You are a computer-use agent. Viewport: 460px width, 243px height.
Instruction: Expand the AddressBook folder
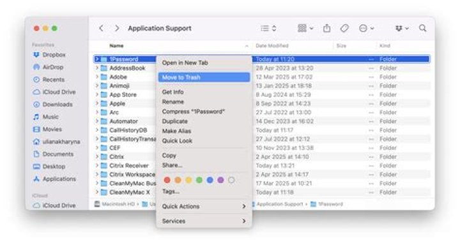97,68
